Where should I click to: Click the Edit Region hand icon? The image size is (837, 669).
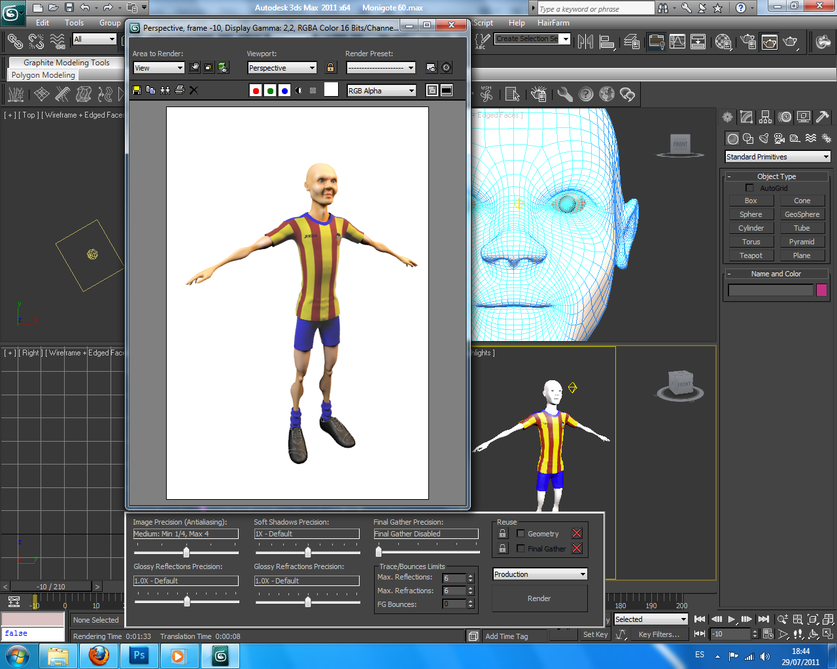click(x=194, y=67)
